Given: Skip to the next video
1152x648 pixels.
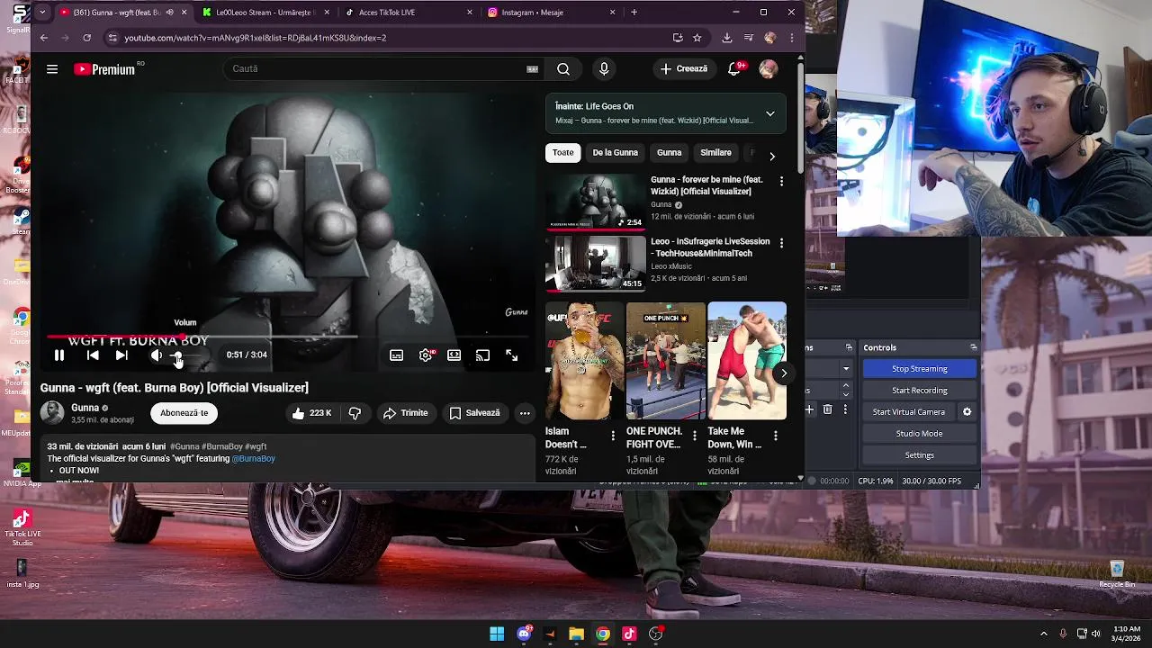Looking at the screenshot, I should pyautogui.click(x=121, y=355).
